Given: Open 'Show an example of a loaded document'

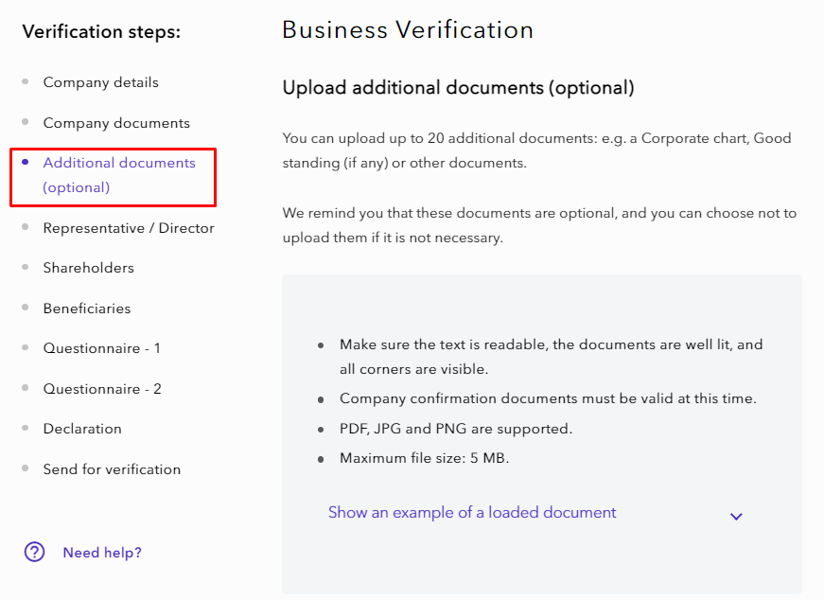Looking at the screenshot, I should click(471, 512).
